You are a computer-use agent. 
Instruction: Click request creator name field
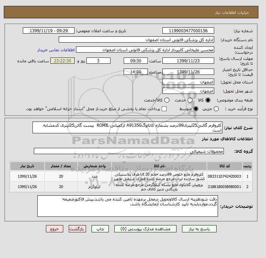(x=145, y=50)
